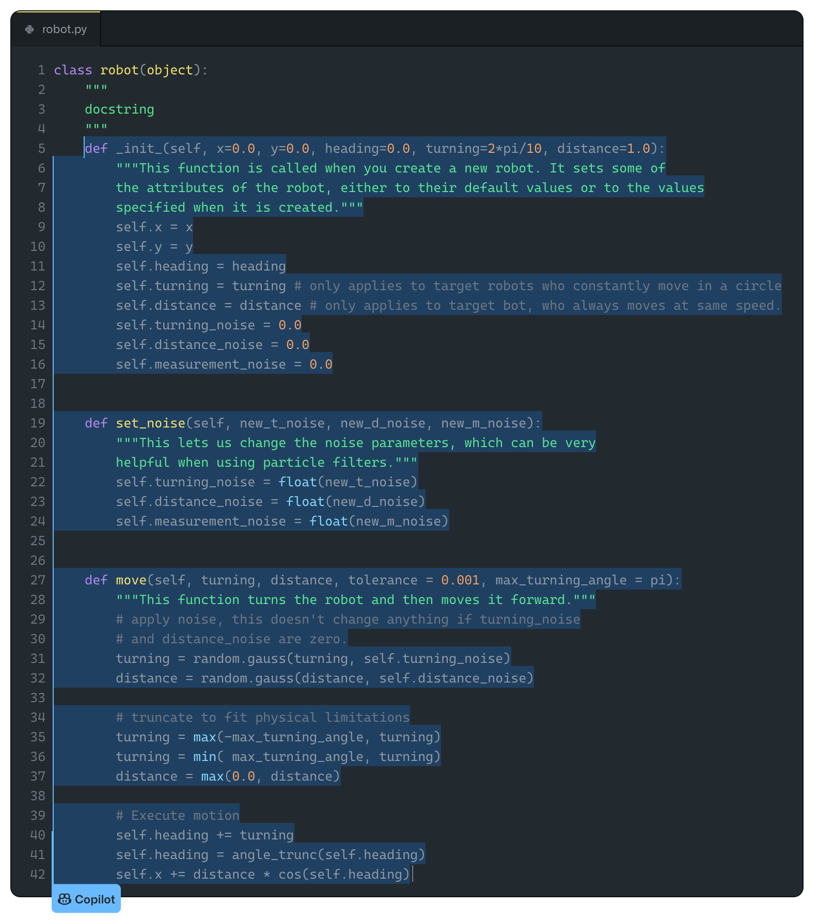This screenshot has height=921, width=818.
Task: Open Copilot using its text label
Action: (x=95, y=899)
